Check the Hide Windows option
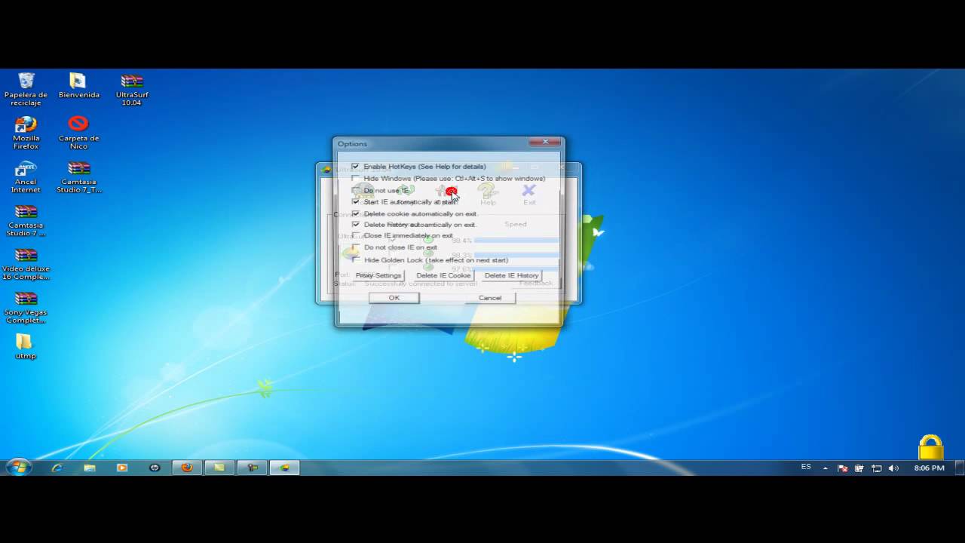This screenshot has height=543, width=965. [355, 179]
